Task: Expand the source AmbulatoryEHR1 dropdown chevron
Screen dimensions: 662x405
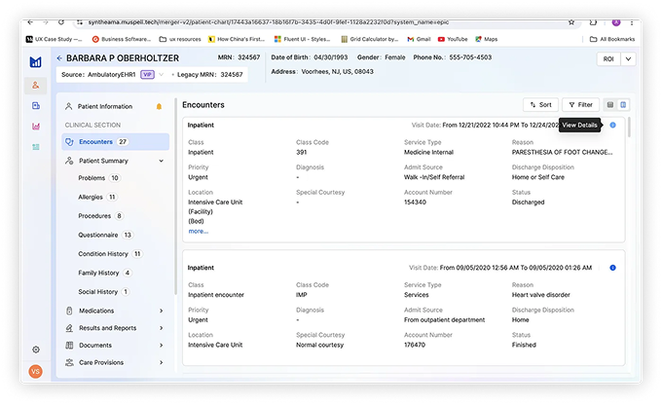Action: pos(162,75)
